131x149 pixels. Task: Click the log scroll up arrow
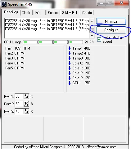92,21
